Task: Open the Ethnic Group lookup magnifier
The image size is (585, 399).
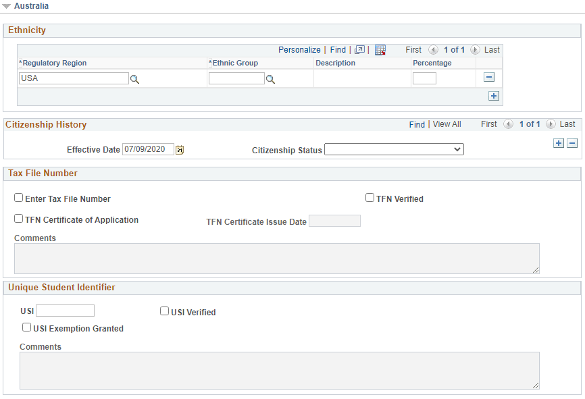Action: tap(270, 79)
